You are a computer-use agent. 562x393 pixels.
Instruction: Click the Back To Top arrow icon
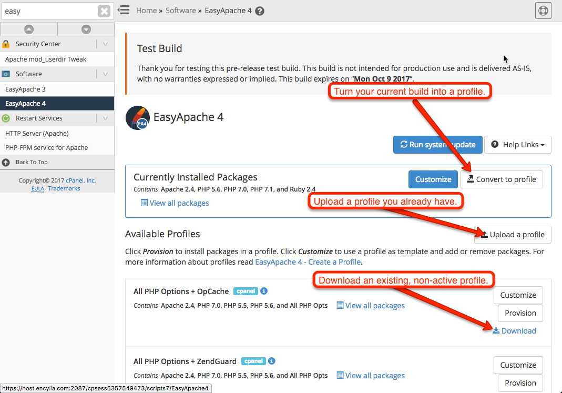point(6,163)
